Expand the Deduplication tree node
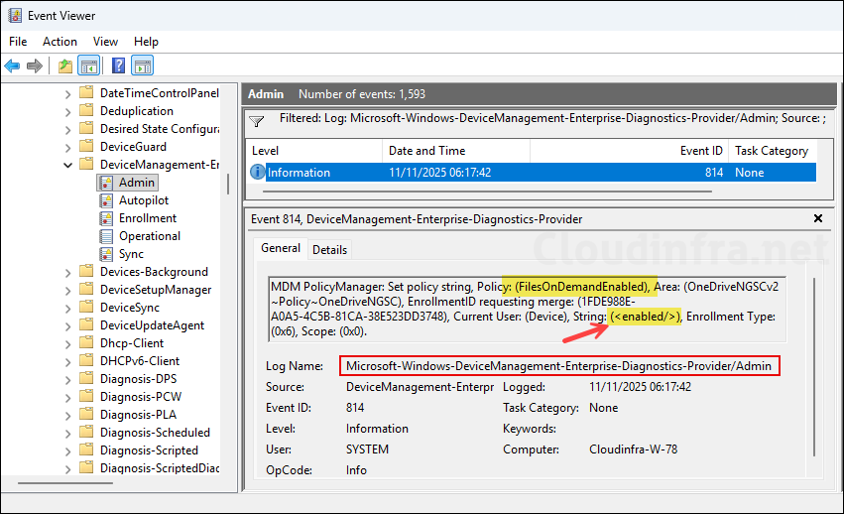The width and height of the screenshot is (844, 514). click(x=67, y=112)
